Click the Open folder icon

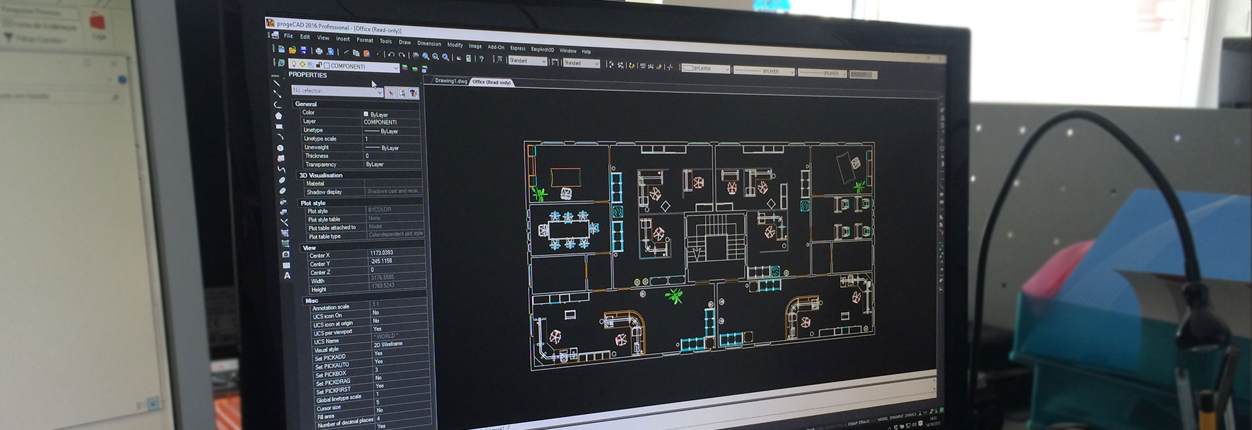click(x=293, y=50)
